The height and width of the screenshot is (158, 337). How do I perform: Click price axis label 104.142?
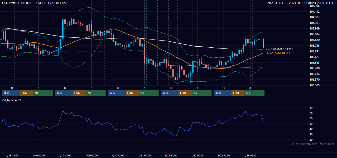(x=315, y=12)
